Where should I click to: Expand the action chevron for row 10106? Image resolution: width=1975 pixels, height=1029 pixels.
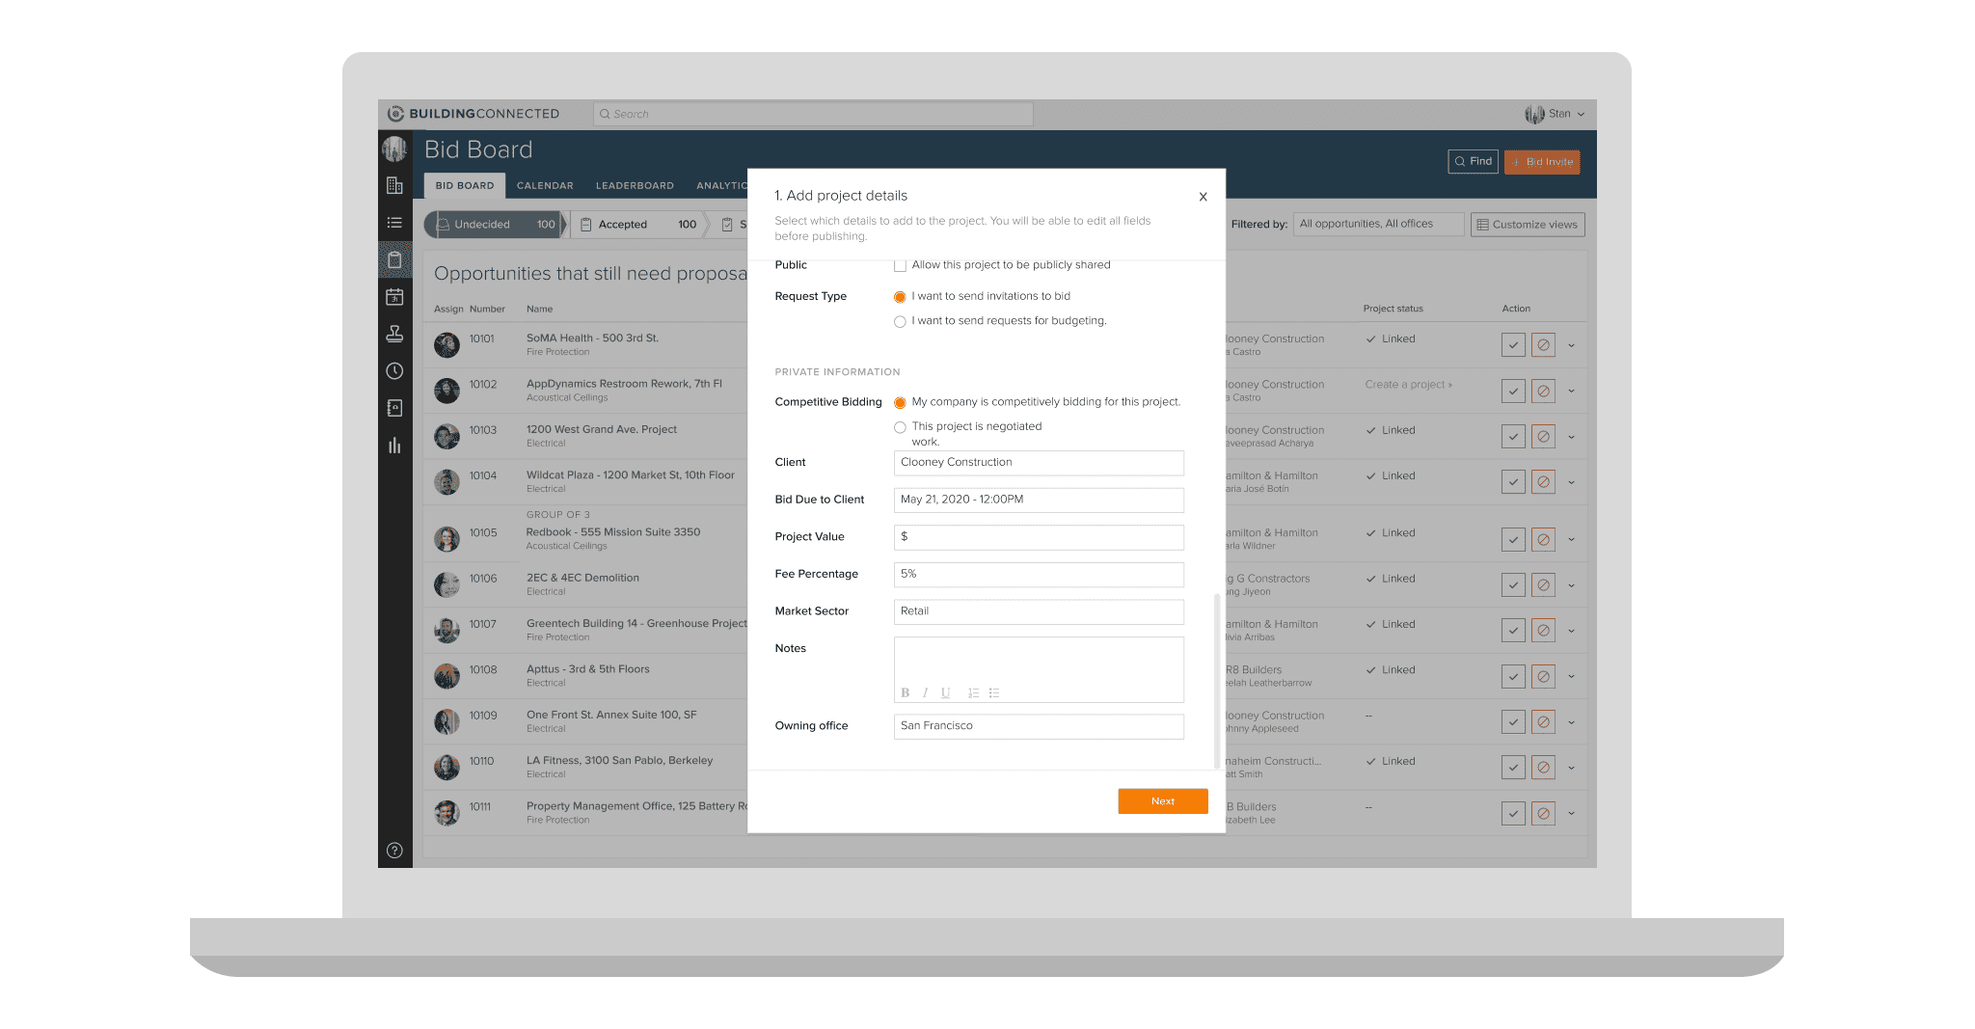point(1571,585)
